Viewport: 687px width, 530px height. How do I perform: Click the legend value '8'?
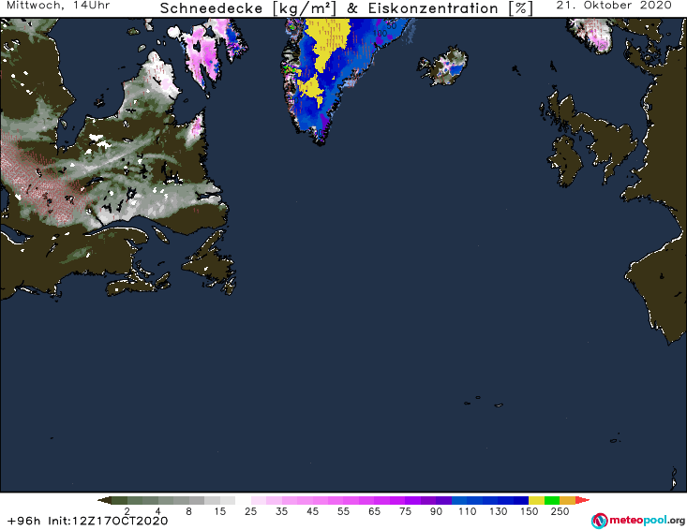(188, 511)
